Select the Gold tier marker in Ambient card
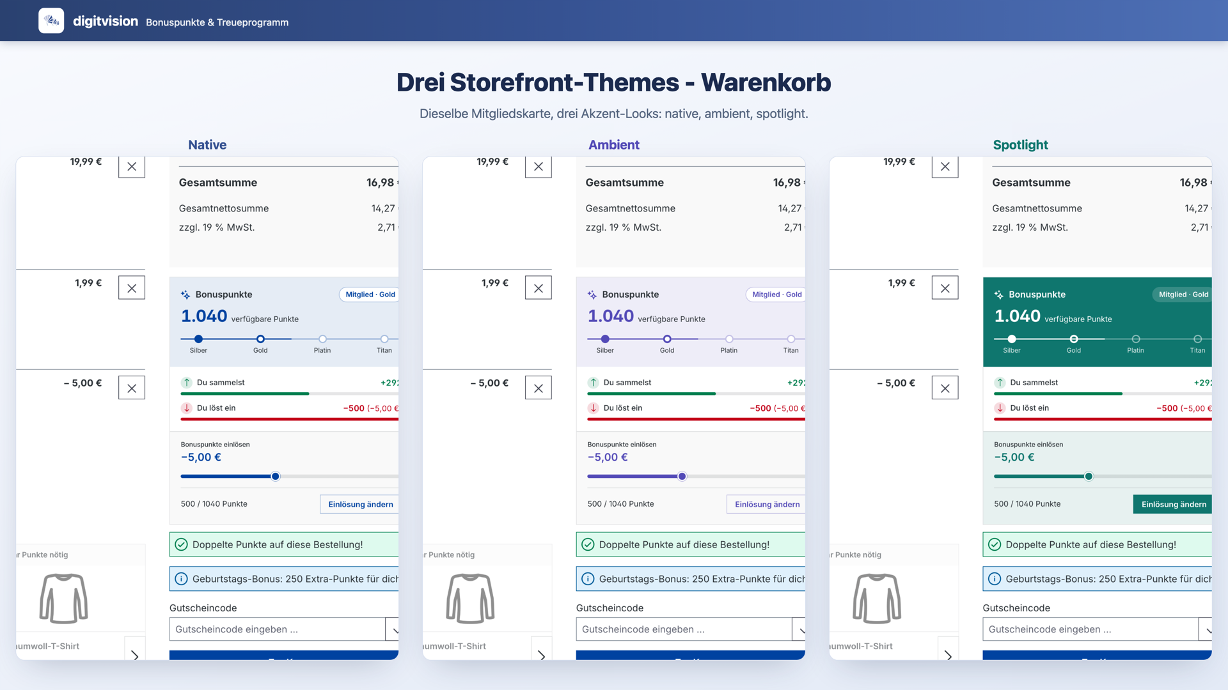 [667, 339]
